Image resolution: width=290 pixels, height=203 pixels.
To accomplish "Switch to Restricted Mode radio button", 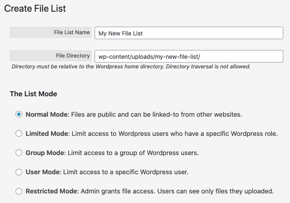I will coord(19,191).
